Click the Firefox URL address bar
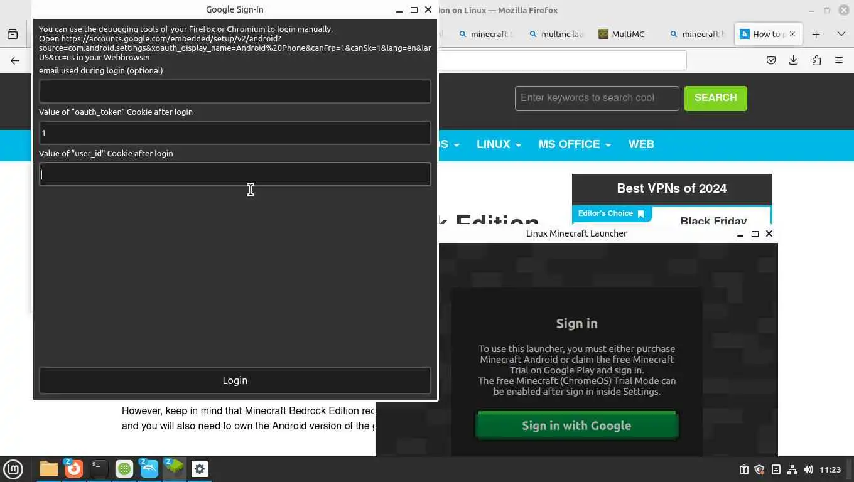Viewport: 854px width, 482px height. pos(562,60)
